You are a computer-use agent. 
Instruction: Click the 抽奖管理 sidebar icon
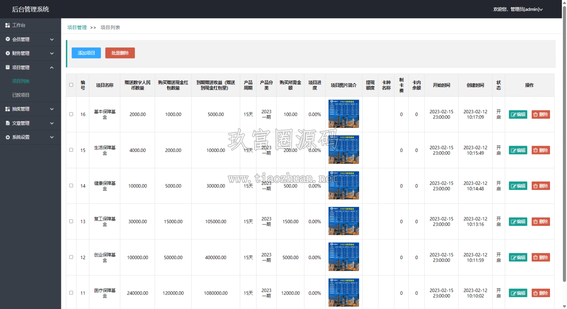7,109
